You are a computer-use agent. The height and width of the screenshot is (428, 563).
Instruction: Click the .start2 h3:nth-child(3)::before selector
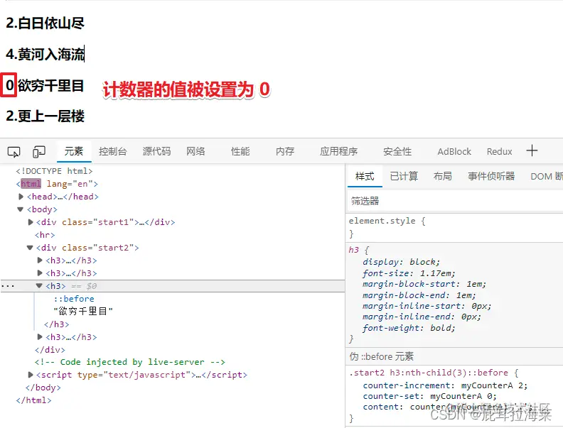click(x=429, y=373)
